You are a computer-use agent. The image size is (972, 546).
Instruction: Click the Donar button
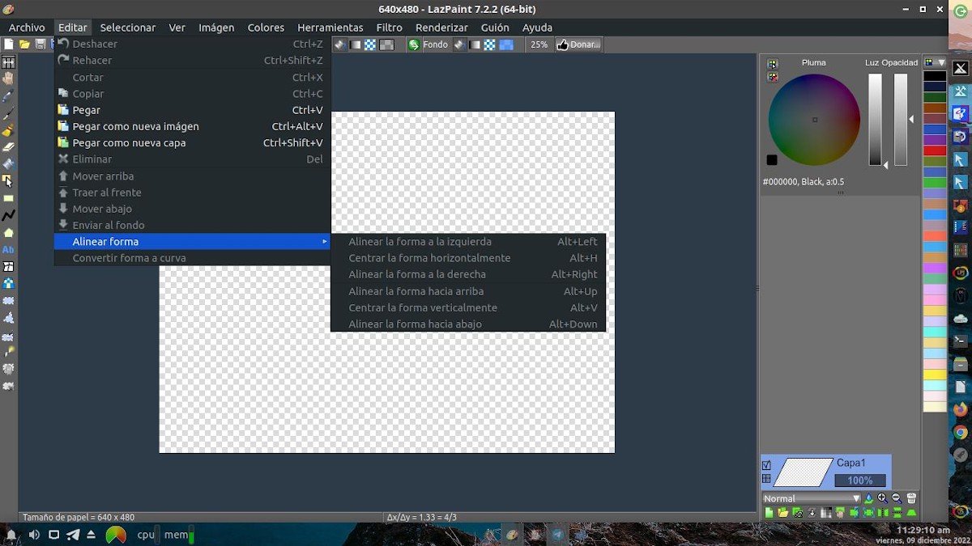pyautogui.click(x=578, y=44)
